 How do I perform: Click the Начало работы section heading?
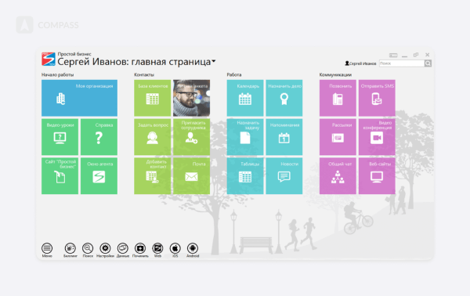point(57,74)
